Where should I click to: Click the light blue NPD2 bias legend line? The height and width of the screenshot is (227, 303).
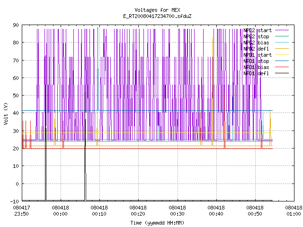(282, 42)
